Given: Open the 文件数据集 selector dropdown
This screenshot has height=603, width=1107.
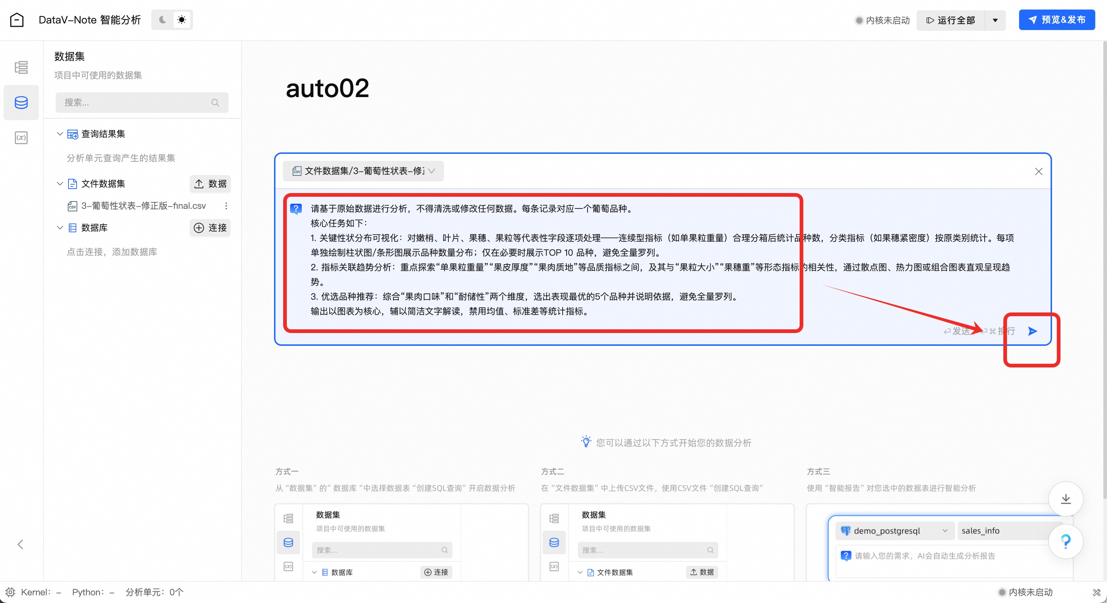Looking at the screenshot, I should [363, 171].
